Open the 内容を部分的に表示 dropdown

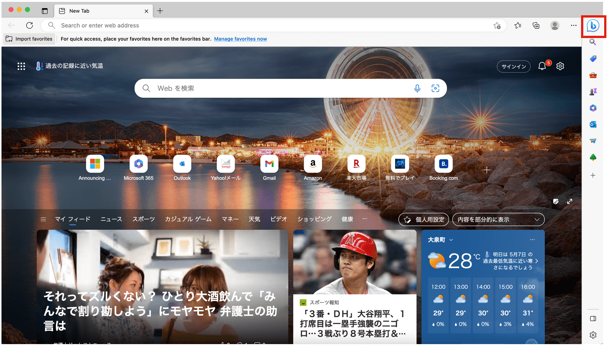tap(498, 220)
